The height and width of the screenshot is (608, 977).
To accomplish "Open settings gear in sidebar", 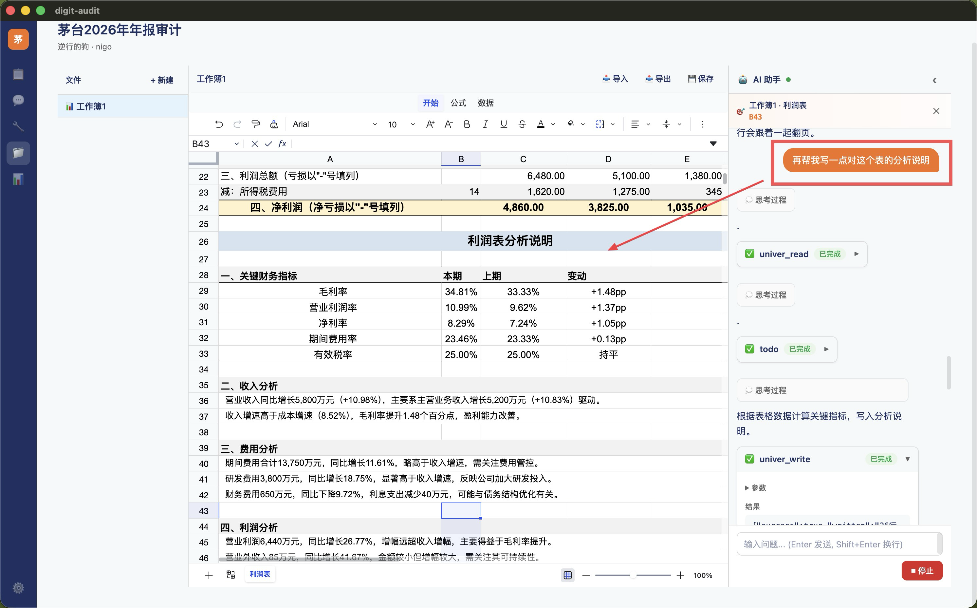I will tap(18, 588).
